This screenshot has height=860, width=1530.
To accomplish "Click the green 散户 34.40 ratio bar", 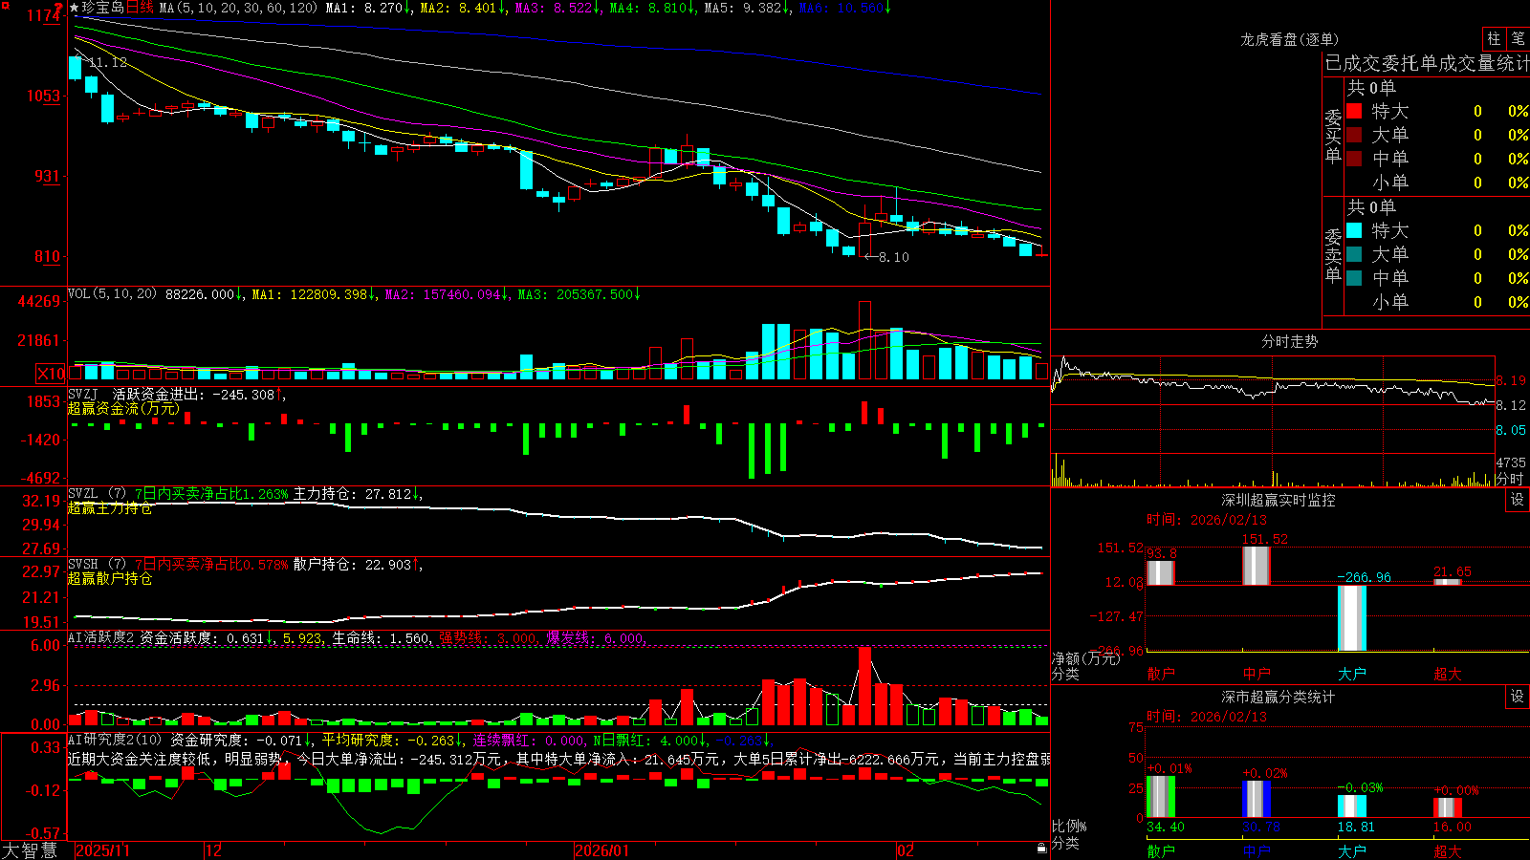I will pyautogui.click(x=1161, y=797).
